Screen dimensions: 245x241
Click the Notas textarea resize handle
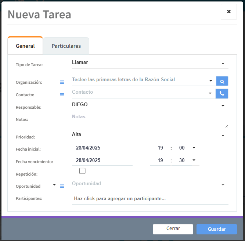point(227,126)
